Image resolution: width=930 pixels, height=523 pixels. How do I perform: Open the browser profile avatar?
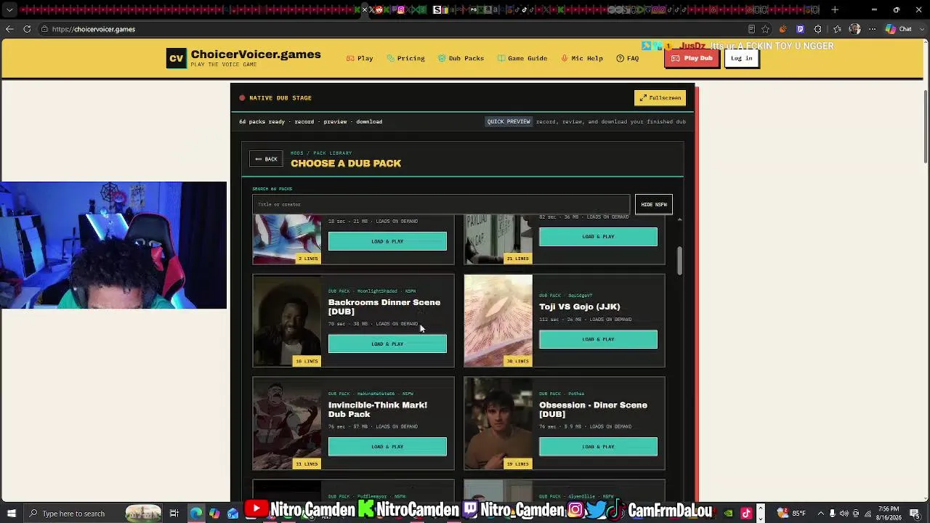854,30
